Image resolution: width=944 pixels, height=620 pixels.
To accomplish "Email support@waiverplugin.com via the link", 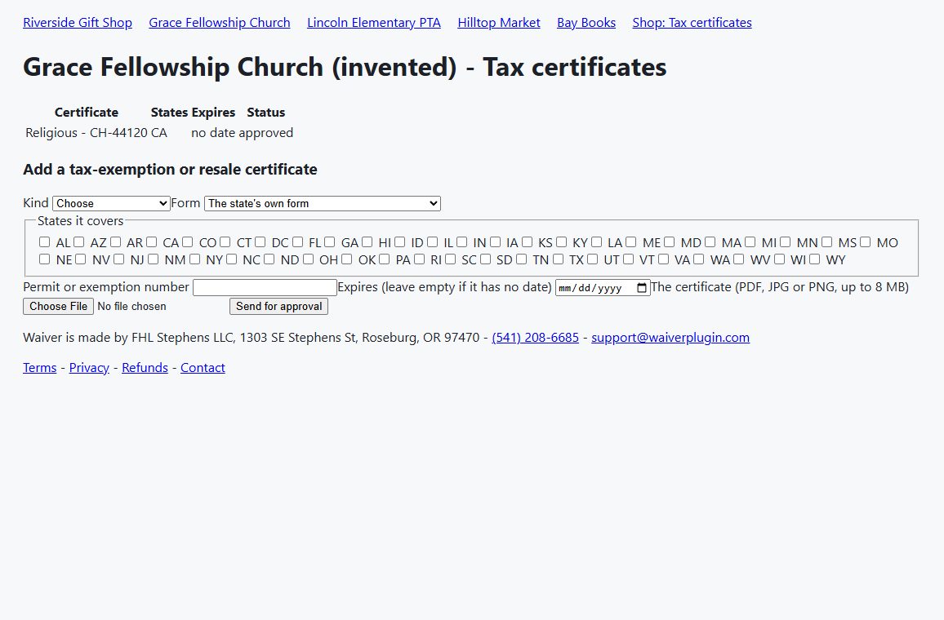I will click(x=670, y=338).
